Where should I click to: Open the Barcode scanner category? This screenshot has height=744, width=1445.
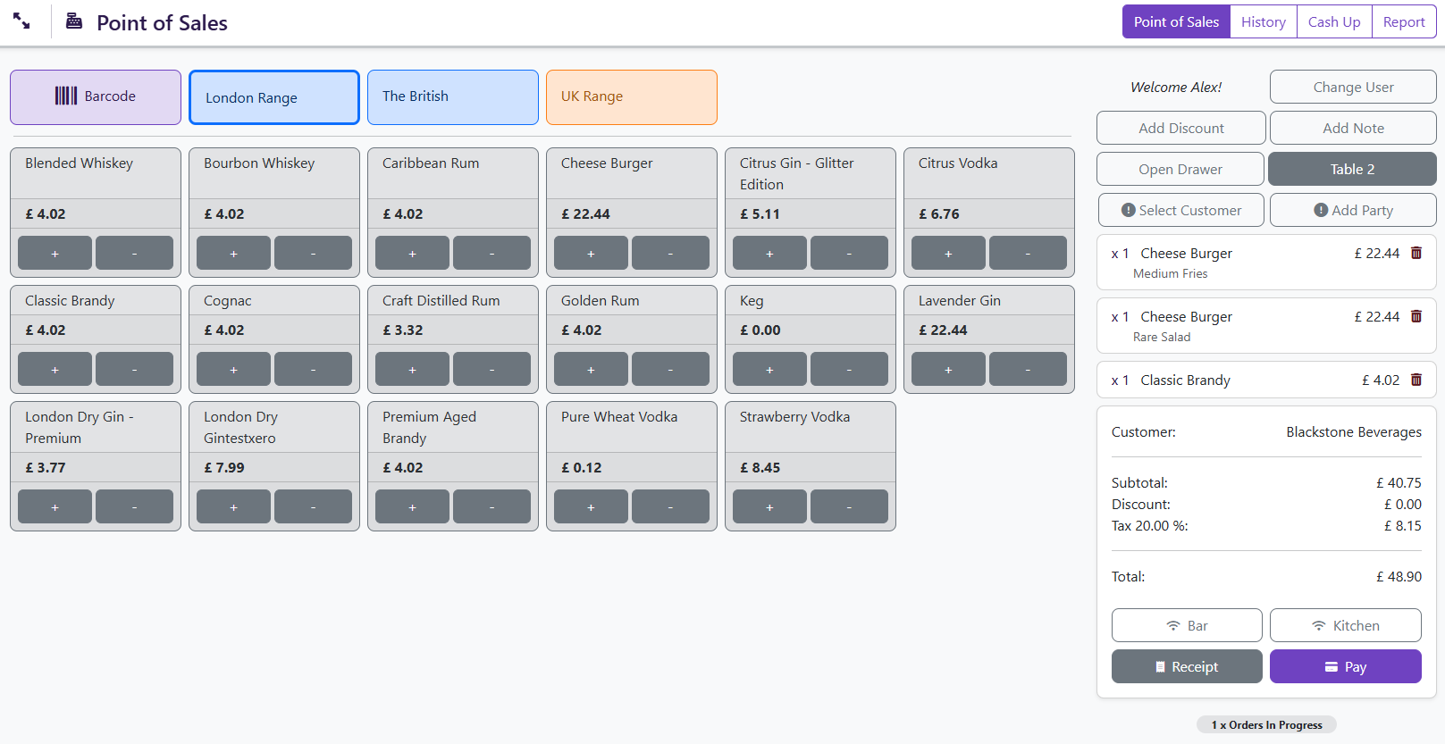click(96, 96)
